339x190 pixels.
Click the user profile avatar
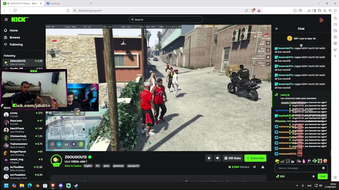(321, 20)
